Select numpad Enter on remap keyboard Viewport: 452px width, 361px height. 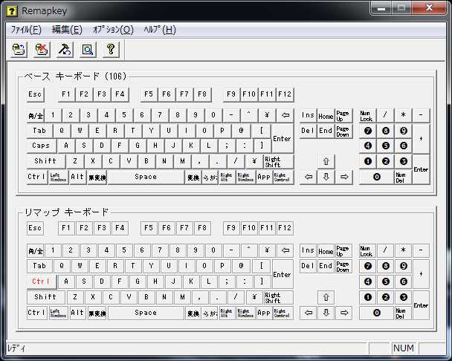click(421, 305)
